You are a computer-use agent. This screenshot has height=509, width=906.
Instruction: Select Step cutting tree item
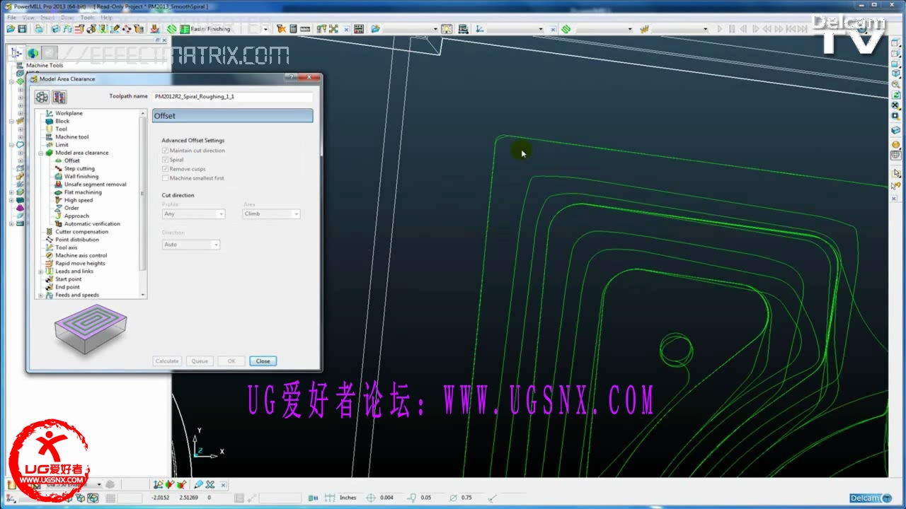(x=79, y=168)
